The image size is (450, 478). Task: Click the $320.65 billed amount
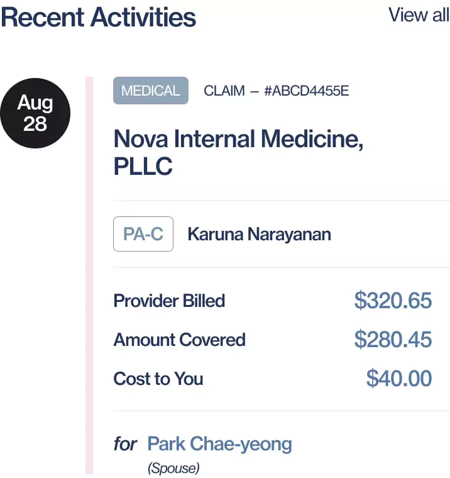coord(393,301)
